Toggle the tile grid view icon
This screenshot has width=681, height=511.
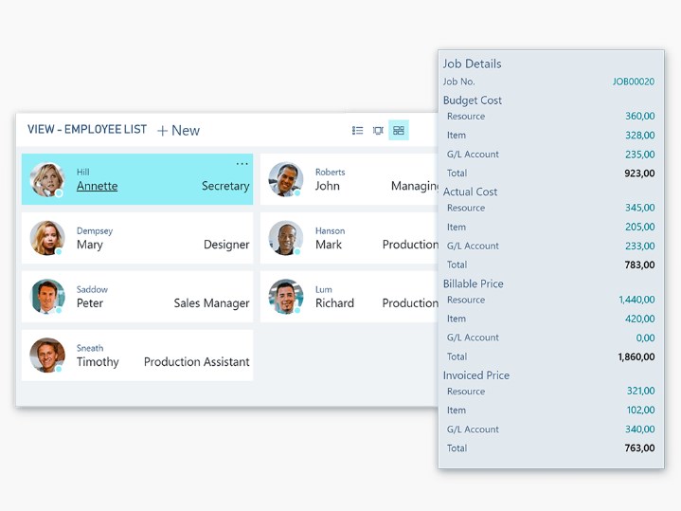(399, 131)
